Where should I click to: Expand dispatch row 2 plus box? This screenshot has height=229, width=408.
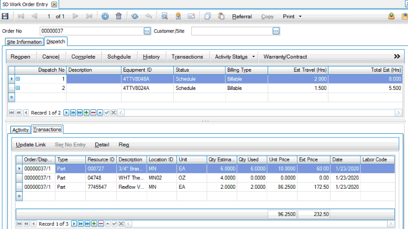click(18, 88)
